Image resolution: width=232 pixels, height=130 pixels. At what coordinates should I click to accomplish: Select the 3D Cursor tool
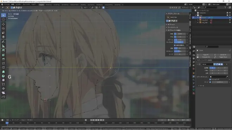click(x=4, y=20)
